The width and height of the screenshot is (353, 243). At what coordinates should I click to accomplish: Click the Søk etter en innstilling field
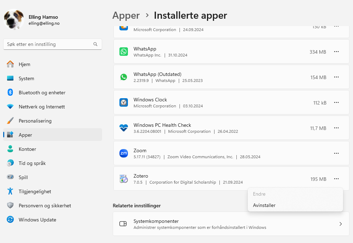pos(53,44)
